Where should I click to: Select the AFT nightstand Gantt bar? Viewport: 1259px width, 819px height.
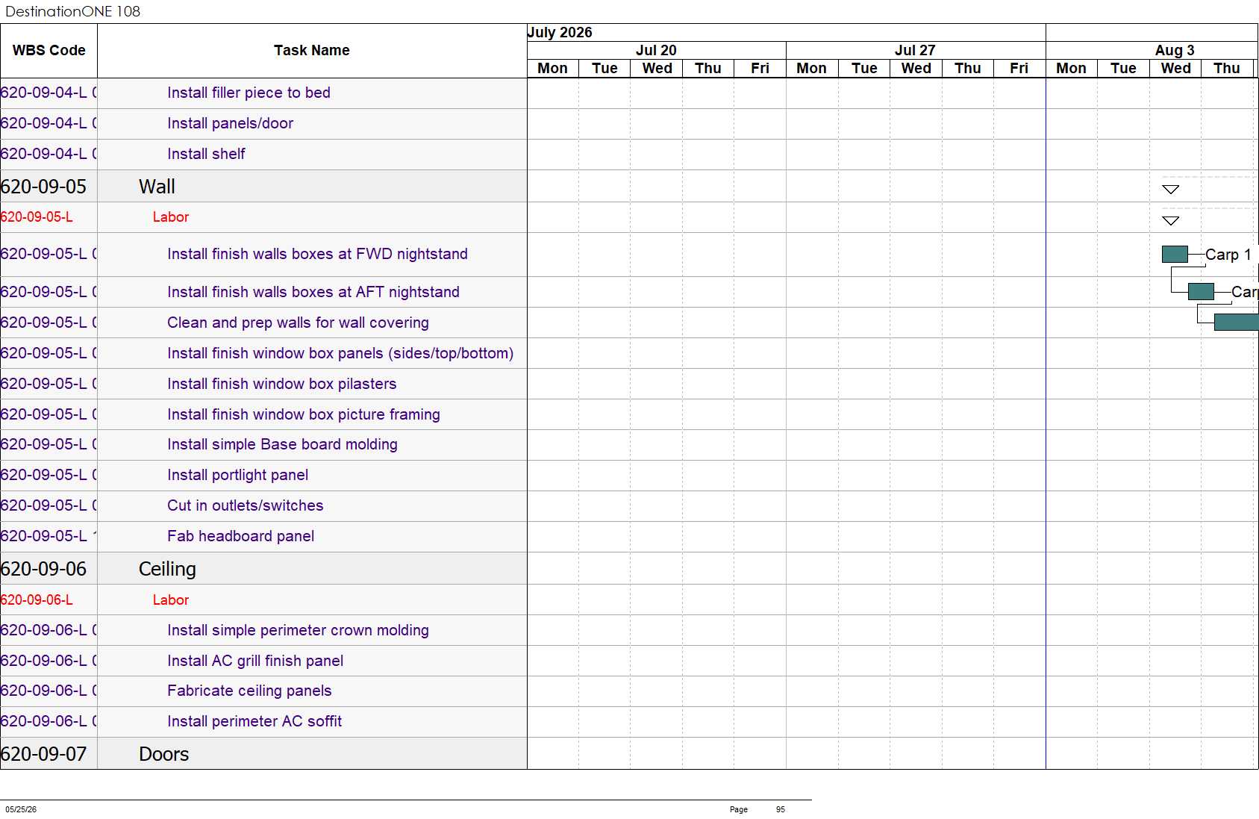point(1201,291)
